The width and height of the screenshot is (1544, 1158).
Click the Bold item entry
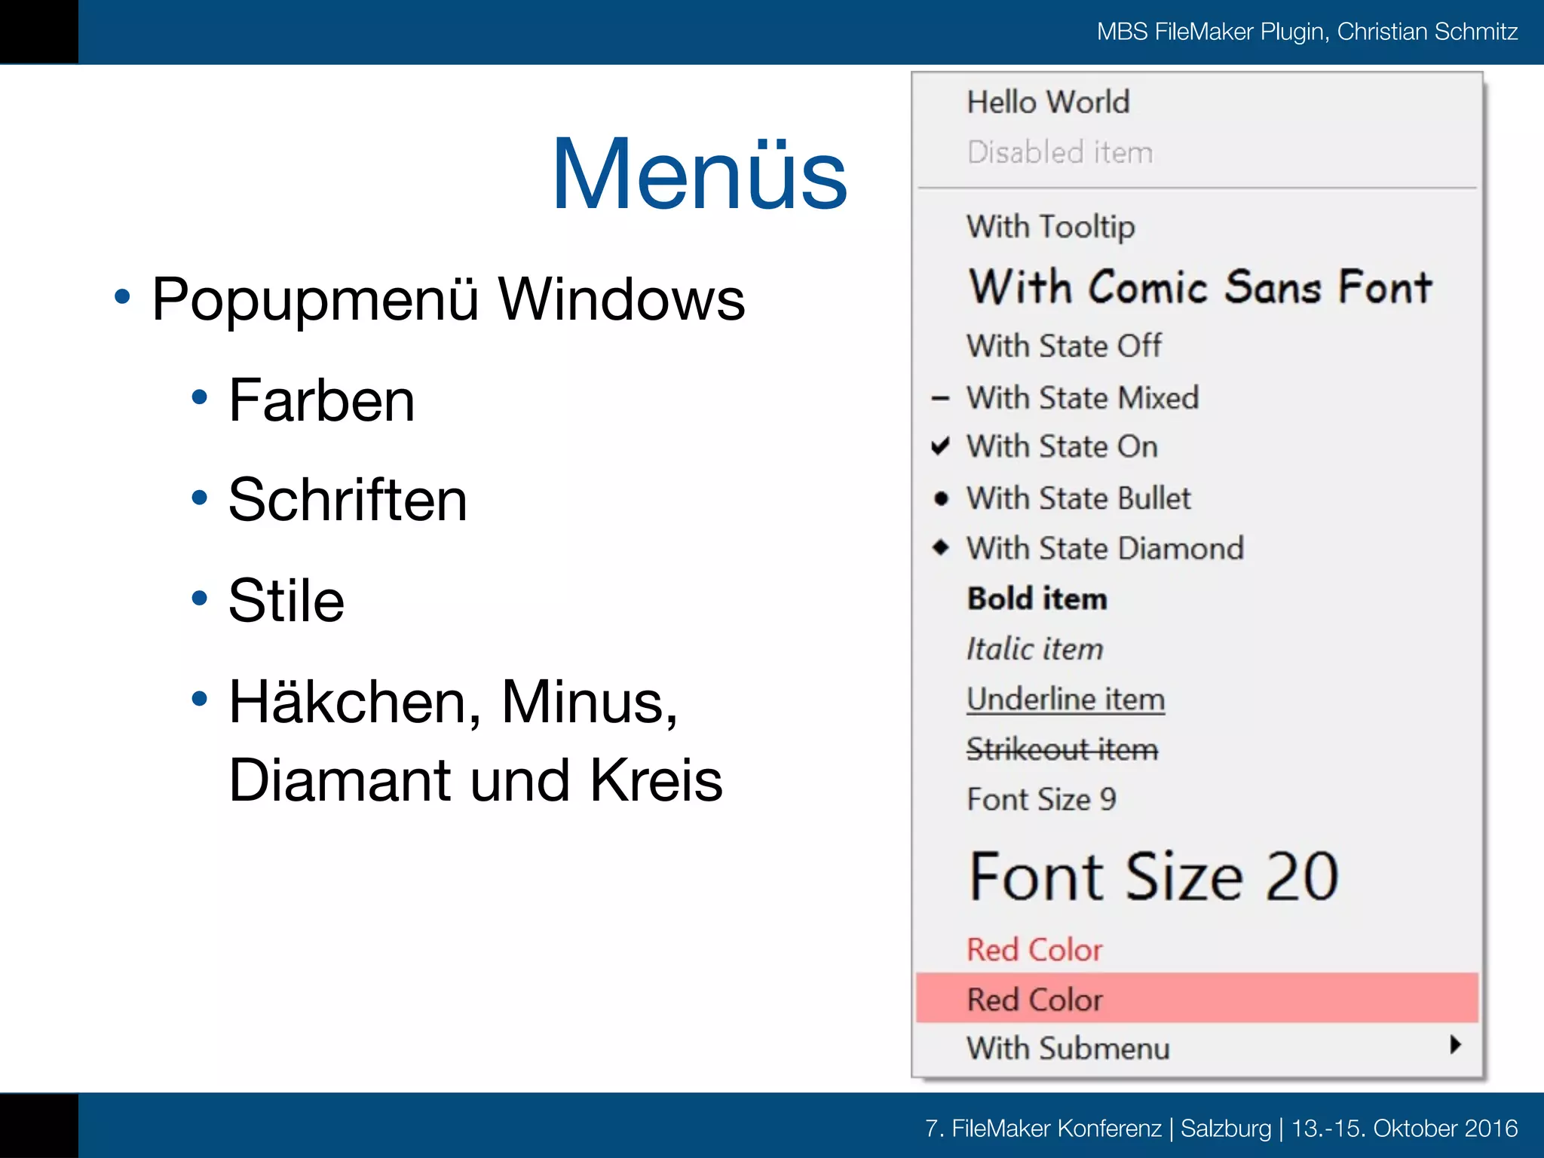point(1037,599)
